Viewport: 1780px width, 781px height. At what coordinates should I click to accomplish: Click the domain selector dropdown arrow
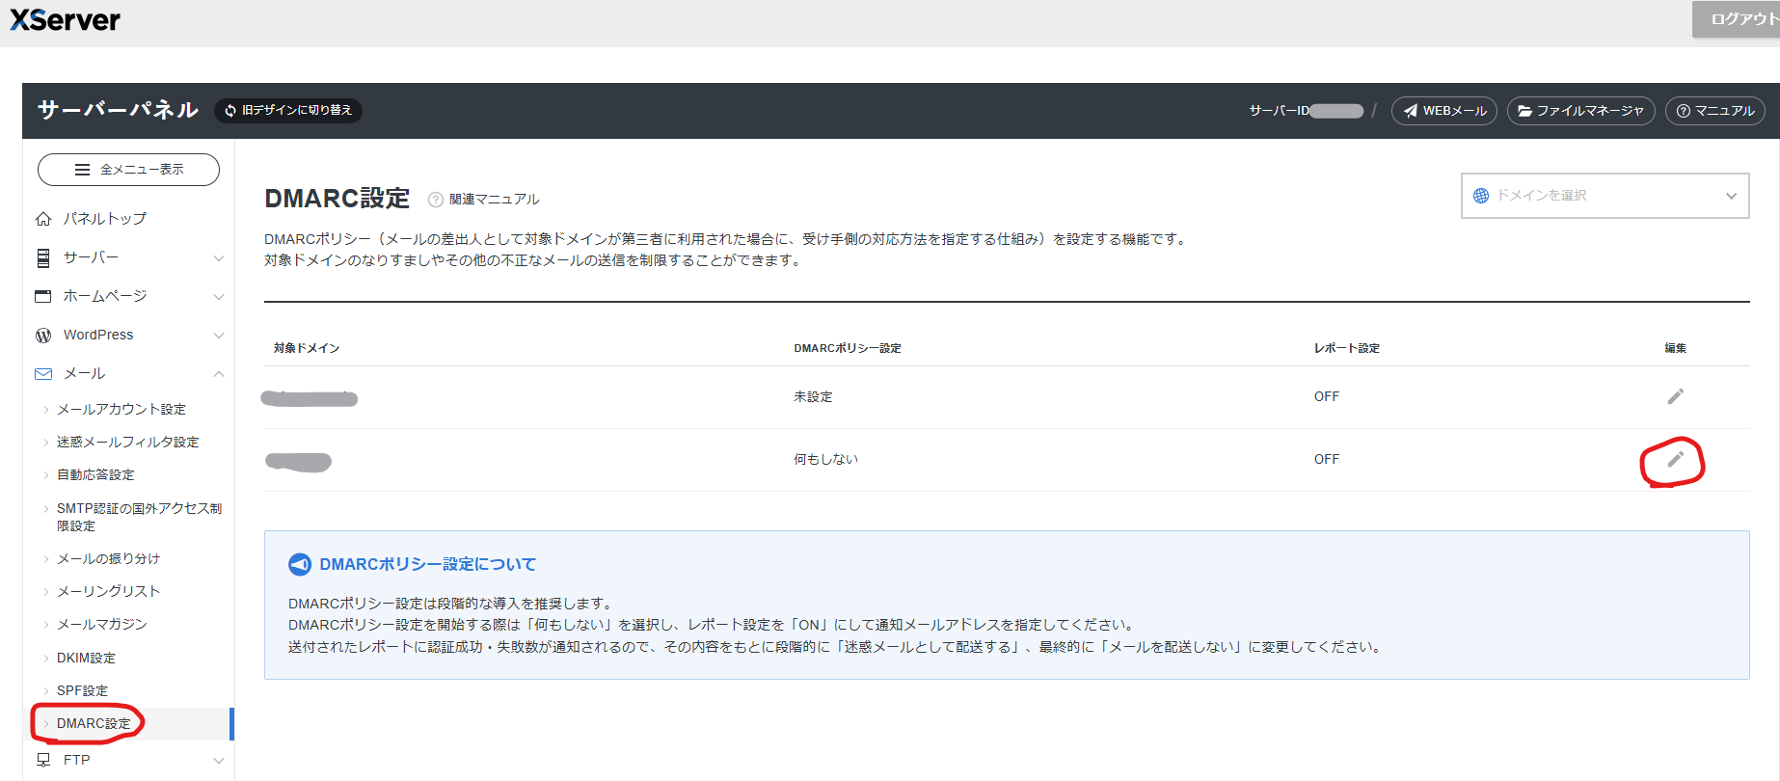click(x=1731, y=196)
